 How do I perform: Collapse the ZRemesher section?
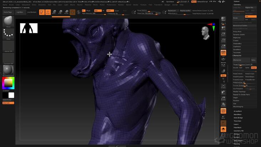tap(237, 55)
